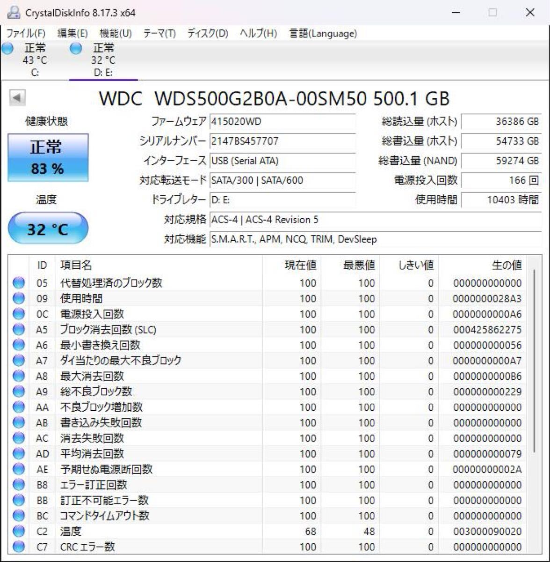Click the status orb for attribute AB

click(19, 422)
